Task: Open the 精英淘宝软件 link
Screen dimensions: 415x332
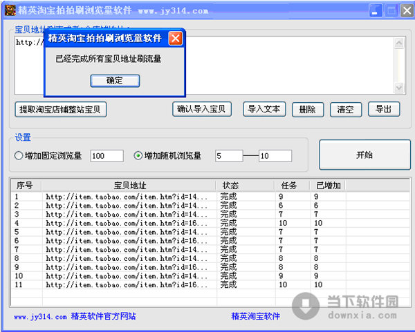Action: (256, 316)
